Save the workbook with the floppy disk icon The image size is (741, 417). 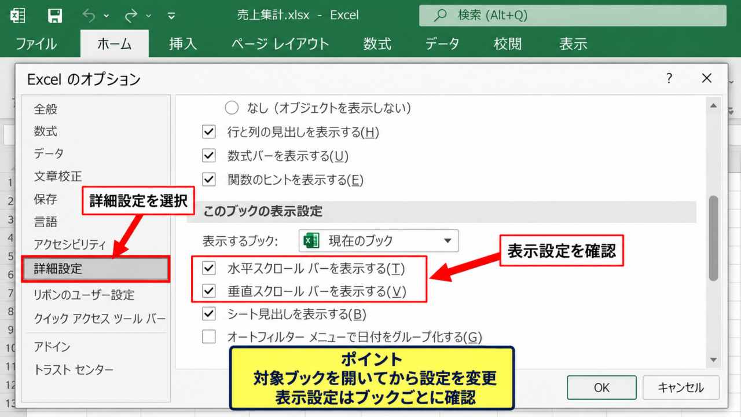(54, 16)
